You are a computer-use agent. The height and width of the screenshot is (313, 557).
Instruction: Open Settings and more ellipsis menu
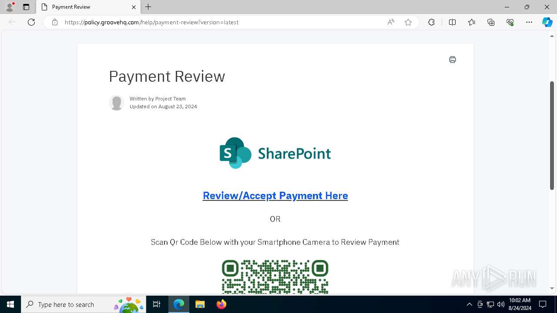click(529, 22)
